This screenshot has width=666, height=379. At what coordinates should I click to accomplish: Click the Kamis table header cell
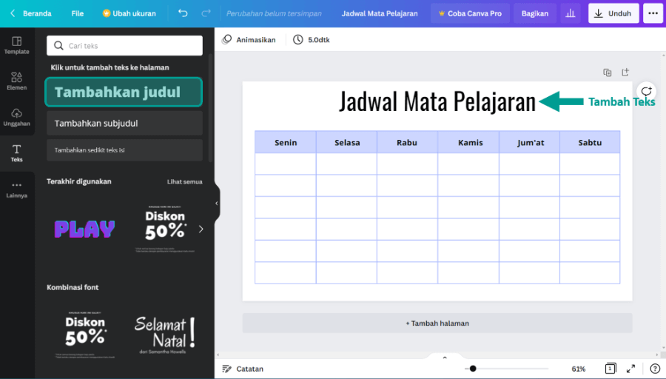tap(468, 142)
